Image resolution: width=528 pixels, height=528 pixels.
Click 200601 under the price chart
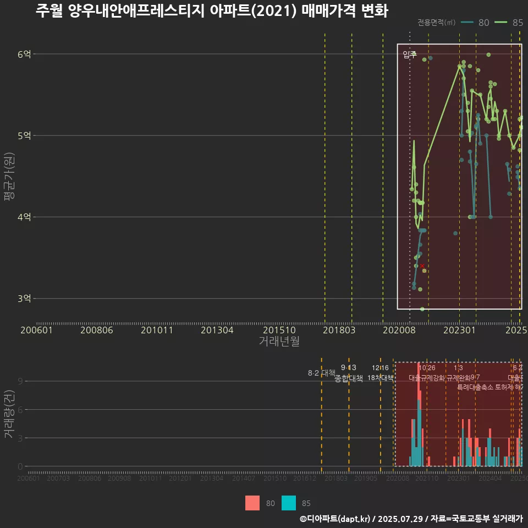[36, 330]
